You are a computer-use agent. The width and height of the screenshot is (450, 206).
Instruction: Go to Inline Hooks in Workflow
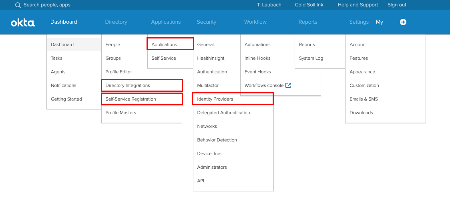pos(257,58)
